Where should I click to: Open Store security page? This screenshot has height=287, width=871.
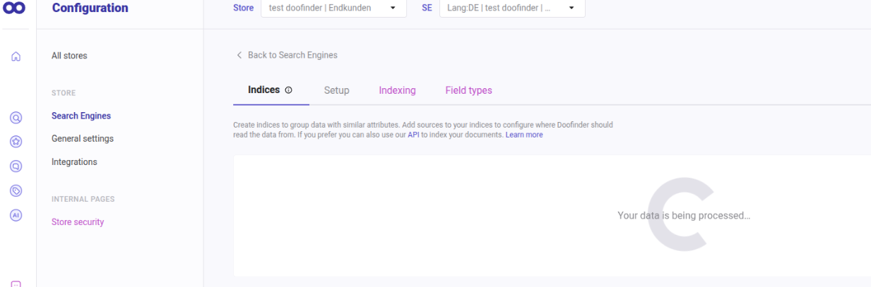[78, 222]
